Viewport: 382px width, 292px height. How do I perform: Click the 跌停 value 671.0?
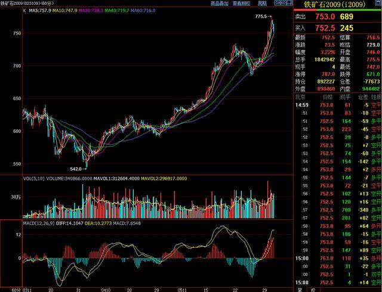[373, 74]
